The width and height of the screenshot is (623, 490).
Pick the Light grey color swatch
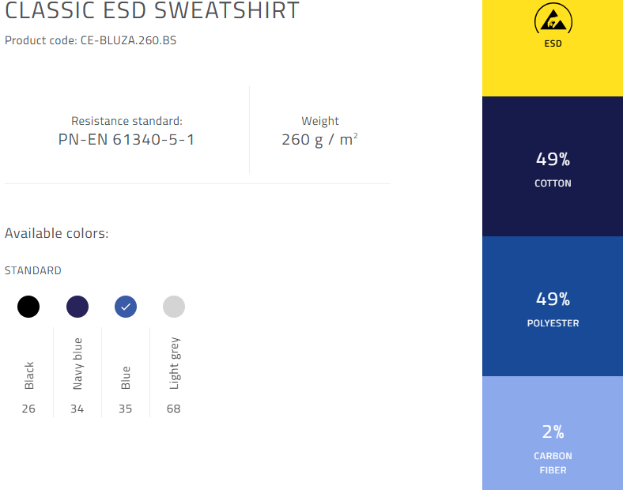[174, 307]
